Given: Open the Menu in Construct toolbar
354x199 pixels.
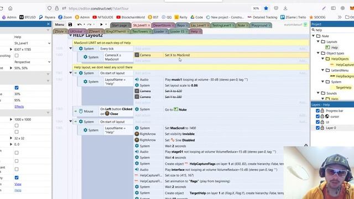Looking at the screenshot, I should click(x=60, y=24).
